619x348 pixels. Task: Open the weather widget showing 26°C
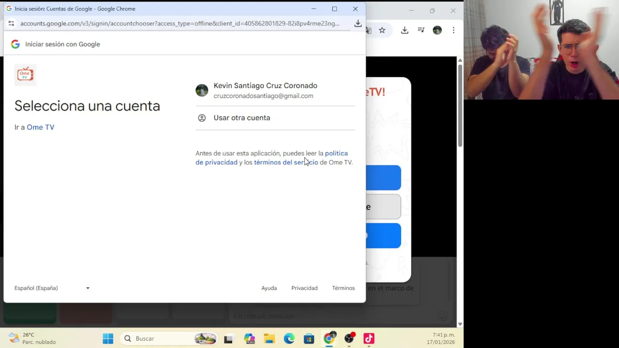[x=33, y=338]
